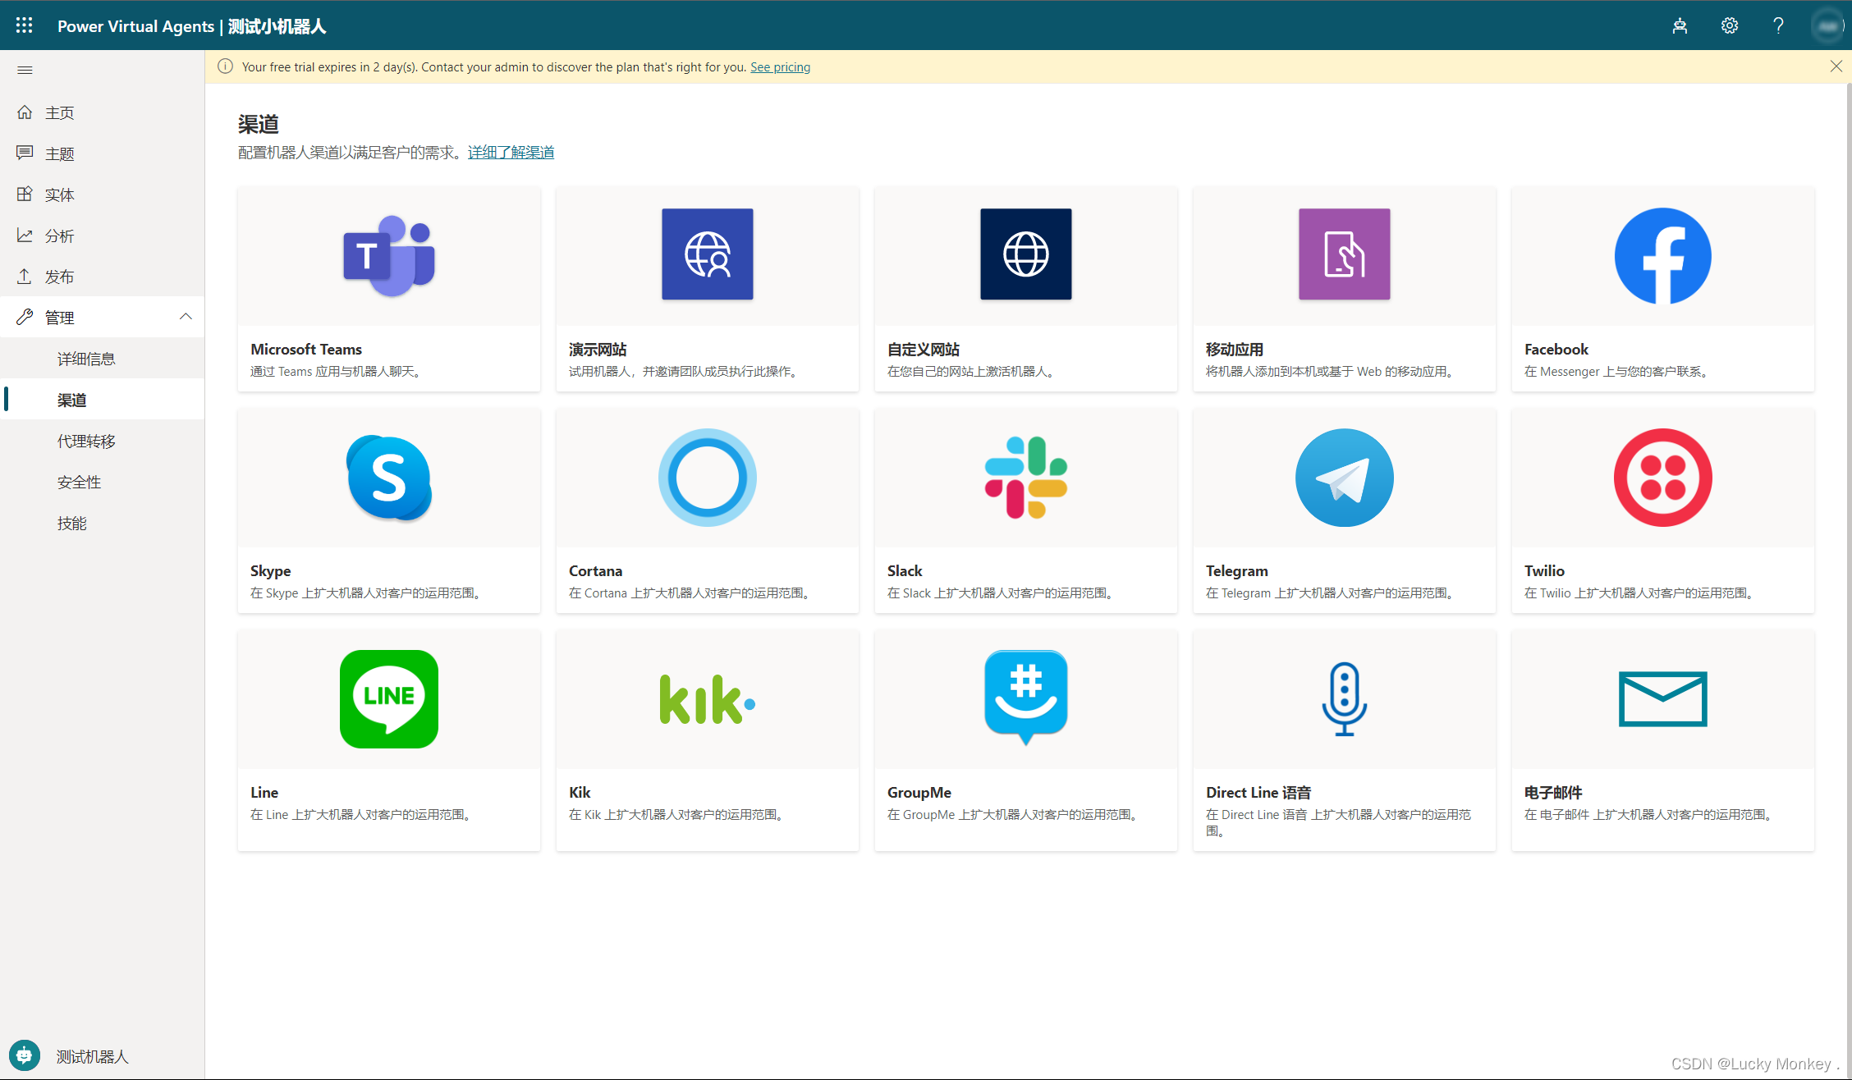Collapse the sidebar with hamburger icon
This screenshot has height=1080, width=1852.
pyautogui.click(x=25, y=70)
